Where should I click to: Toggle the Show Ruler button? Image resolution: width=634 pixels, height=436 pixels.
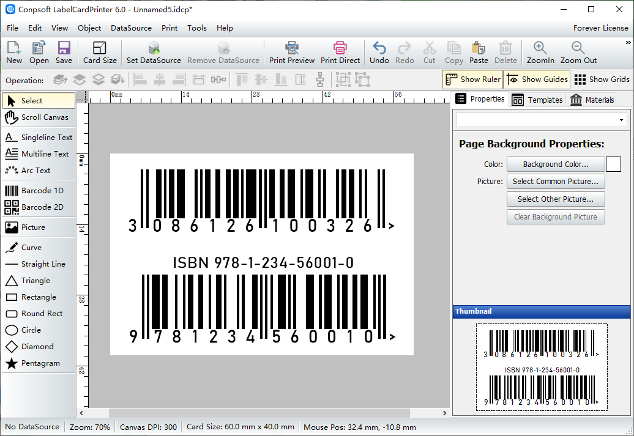472,79
